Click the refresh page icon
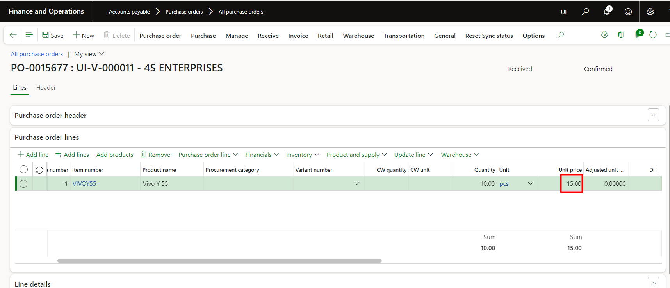This screenshot has width=670, height=288. pos(653,35)
